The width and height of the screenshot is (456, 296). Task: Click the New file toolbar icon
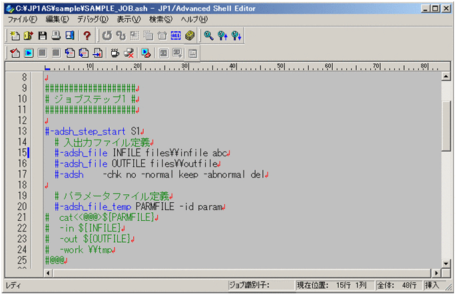click(x=15, y=36)
